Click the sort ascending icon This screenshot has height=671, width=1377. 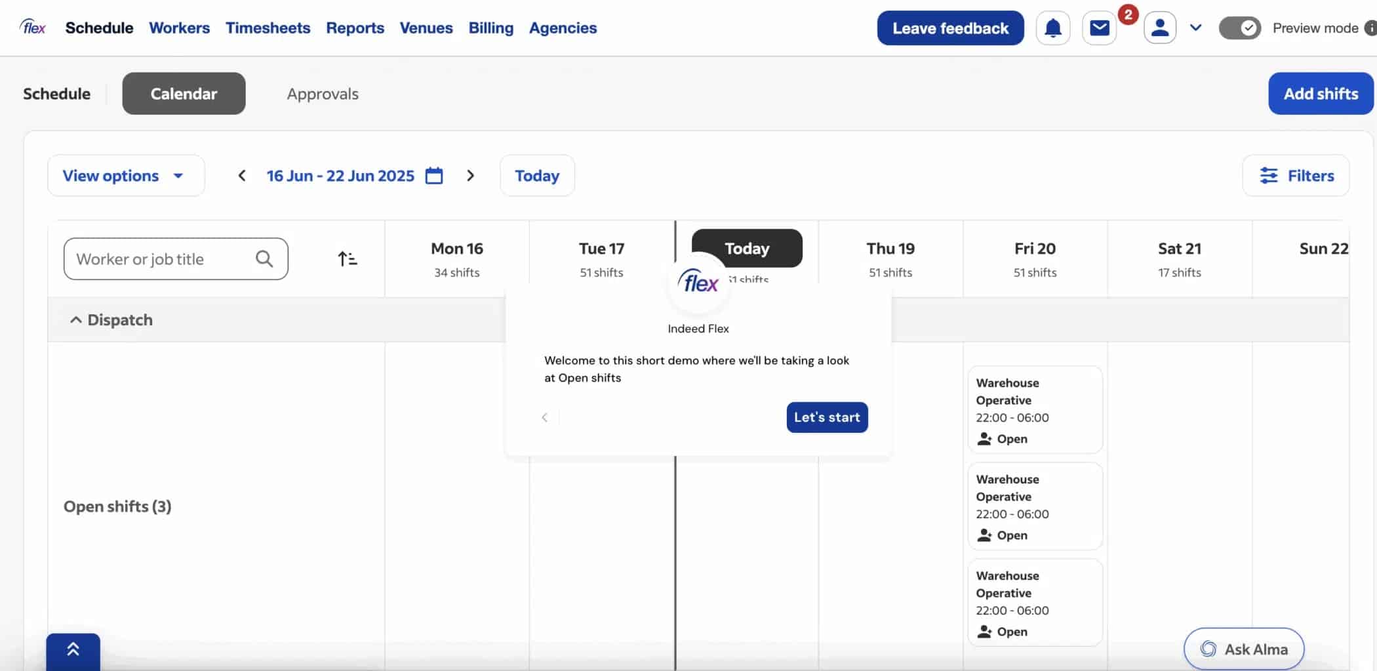347,259
